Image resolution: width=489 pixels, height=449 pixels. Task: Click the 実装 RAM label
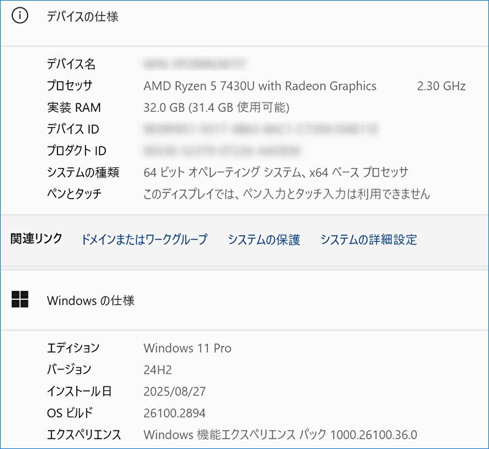74,108
